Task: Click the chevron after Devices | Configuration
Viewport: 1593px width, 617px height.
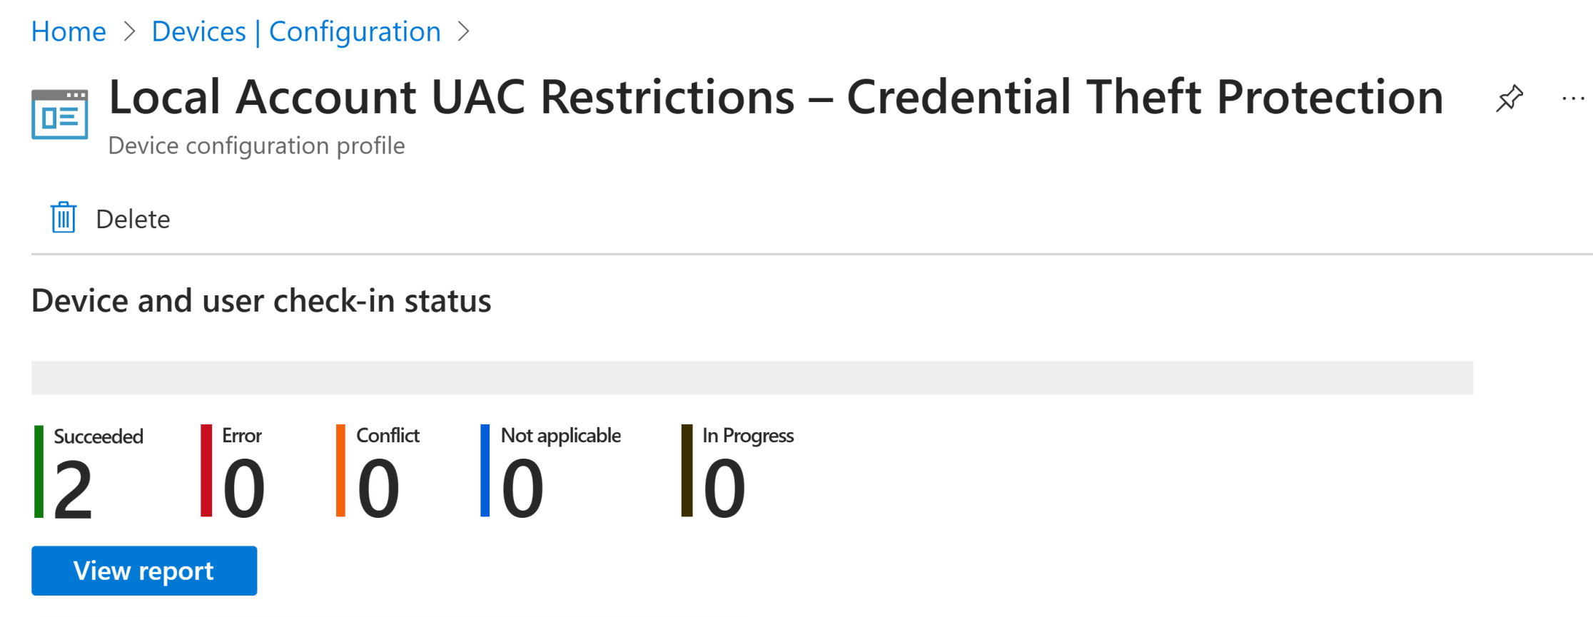Action: coord(464,31)
